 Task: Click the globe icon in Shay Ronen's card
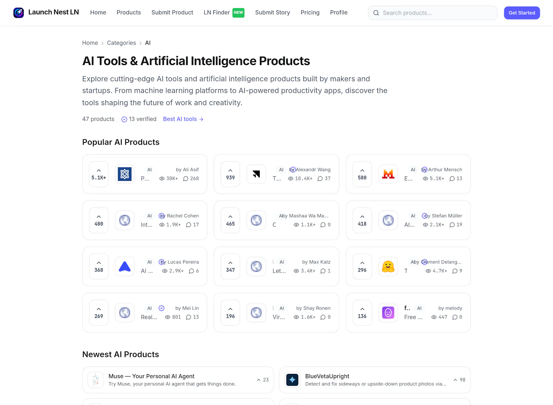256,313
